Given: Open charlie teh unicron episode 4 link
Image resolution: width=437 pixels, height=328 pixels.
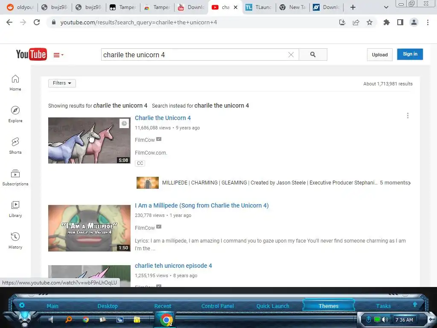Looking at the screenshot, I should pyautogui.click(x=173, y=266).
